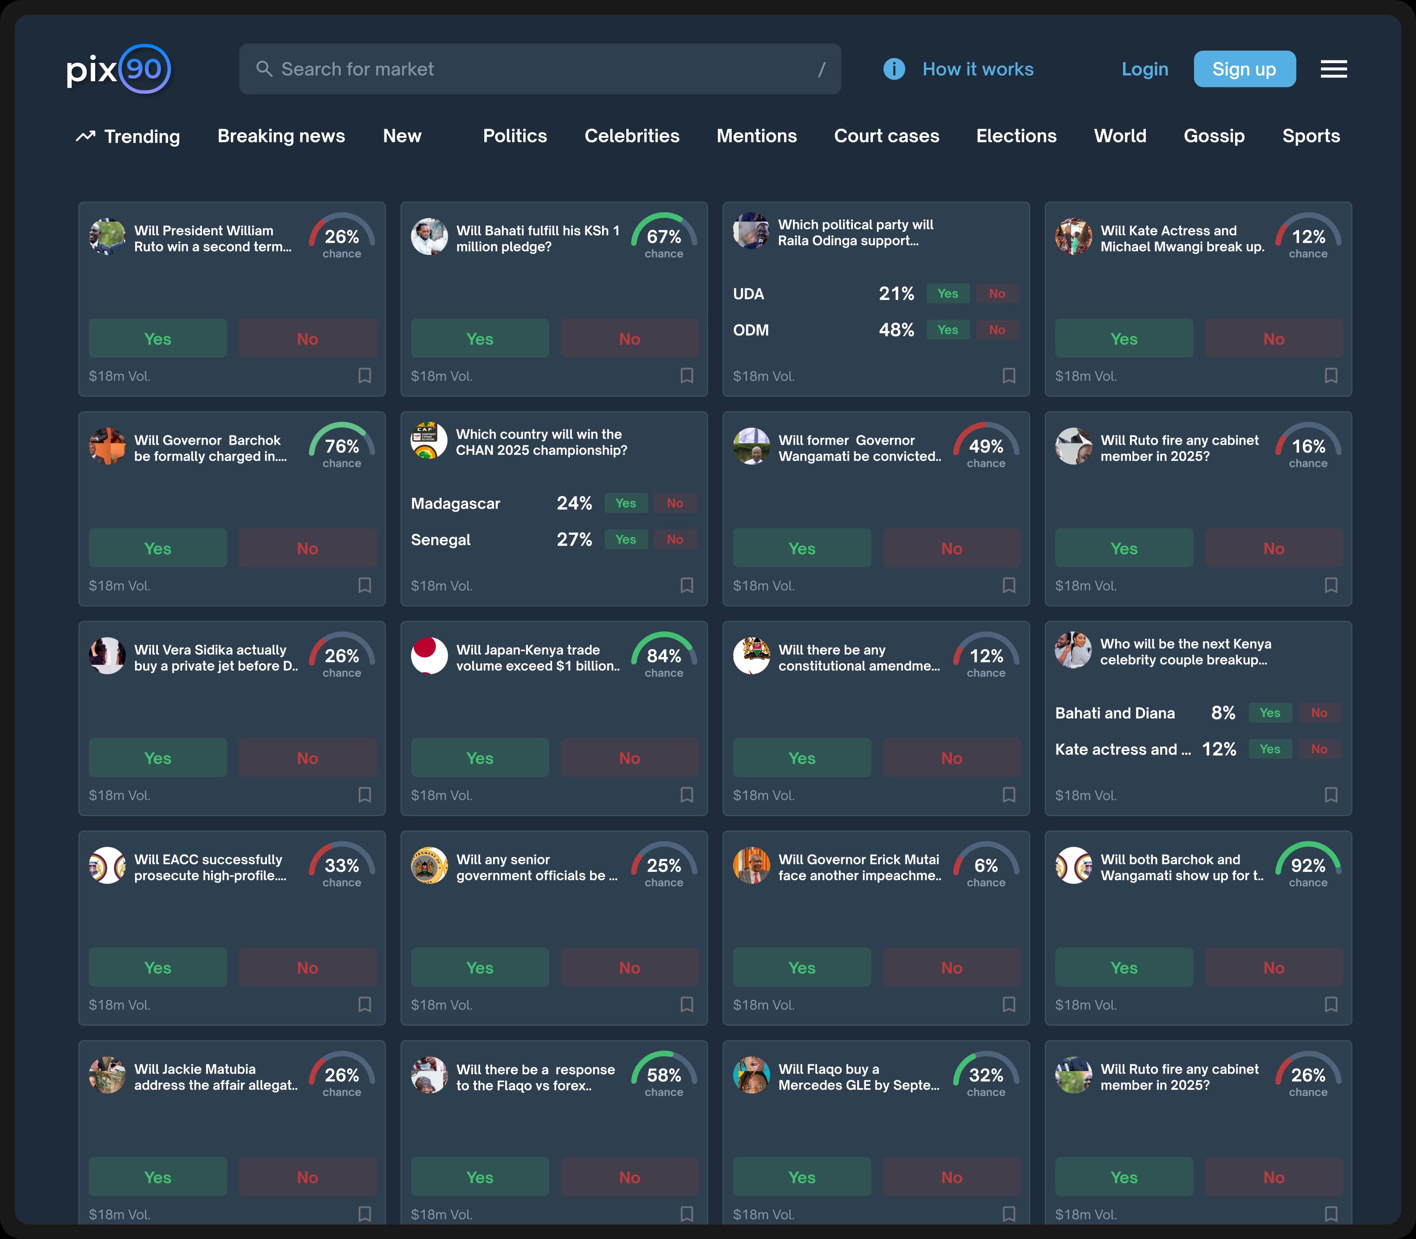Bookmark the CHAN 2025 championship market
This screenshot has width=1416, height=1239.
coord(687,585)
